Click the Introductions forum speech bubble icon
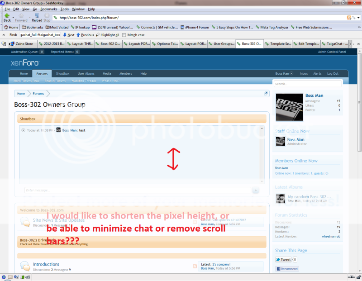 (x=25, y=266)
